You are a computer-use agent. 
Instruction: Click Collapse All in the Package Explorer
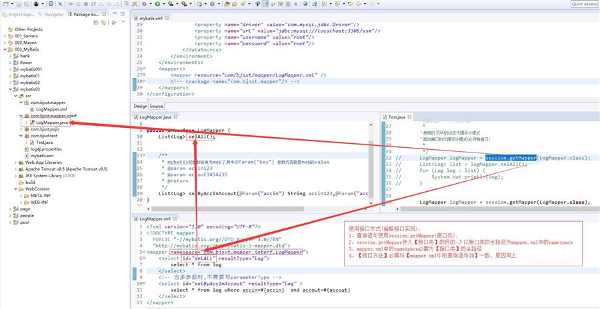[x=96, y=23]
